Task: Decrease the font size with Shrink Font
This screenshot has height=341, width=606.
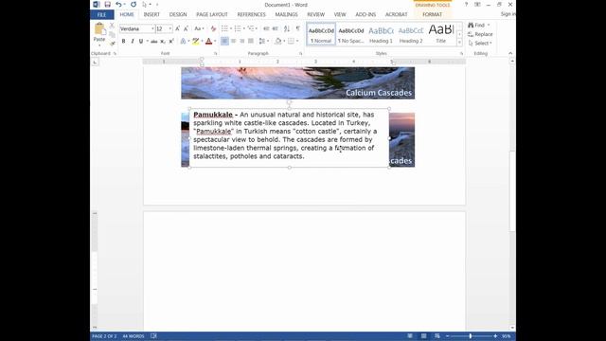Action: [x=186, y=28]
